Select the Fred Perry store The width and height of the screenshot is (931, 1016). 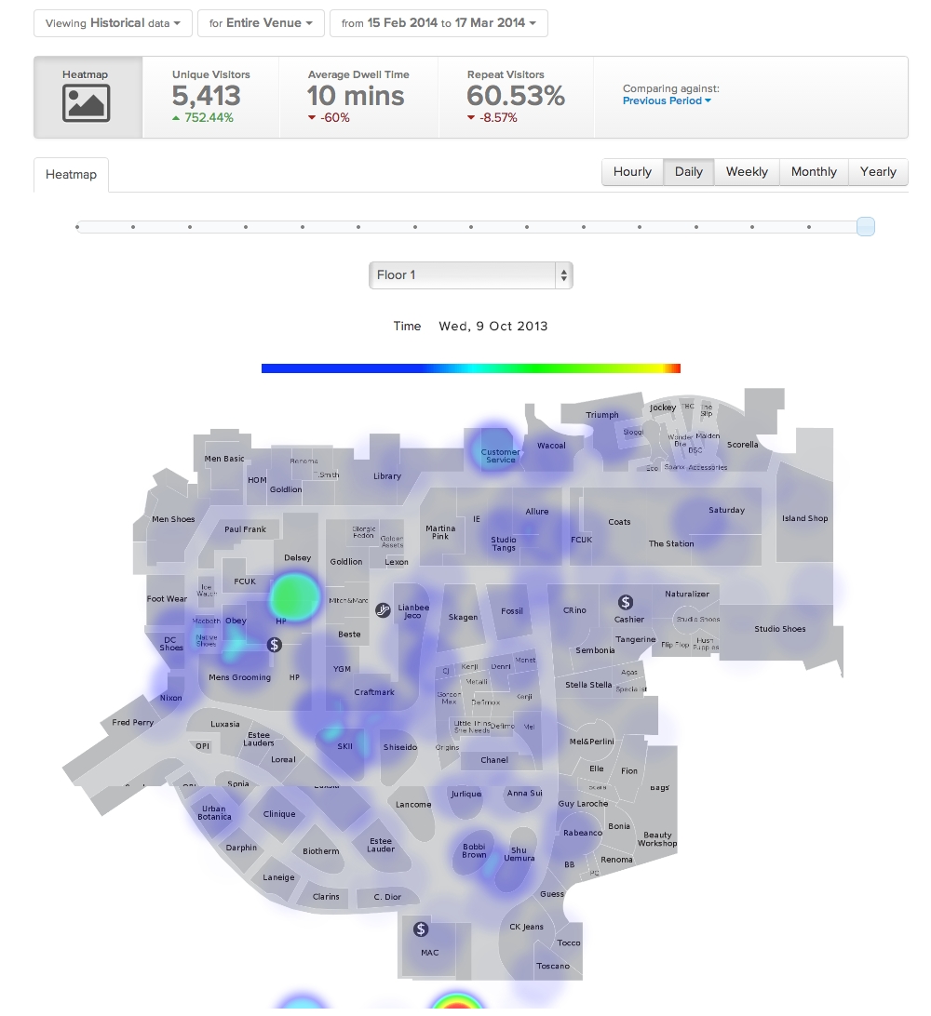click(133, 723)
